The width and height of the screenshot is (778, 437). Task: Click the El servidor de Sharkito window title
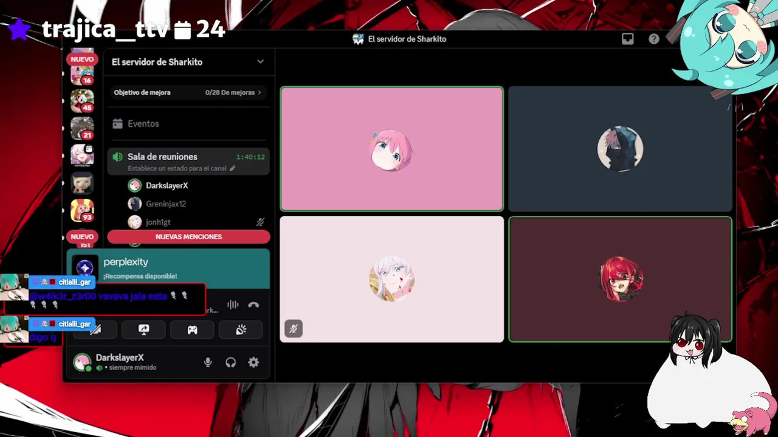point(407,39)
